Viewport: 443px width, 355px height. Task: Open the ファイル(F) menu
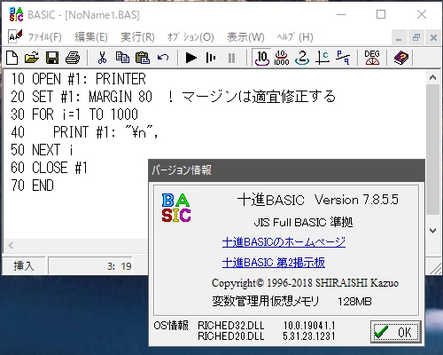(45, 37)
